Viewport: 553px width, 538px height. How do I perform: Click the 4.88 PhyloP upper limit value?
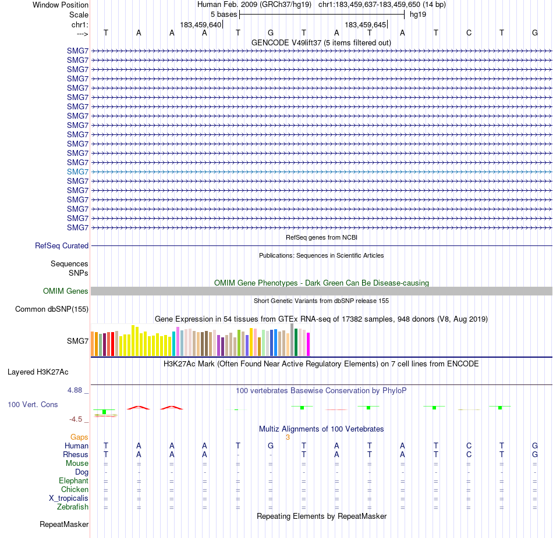point(75,390)
